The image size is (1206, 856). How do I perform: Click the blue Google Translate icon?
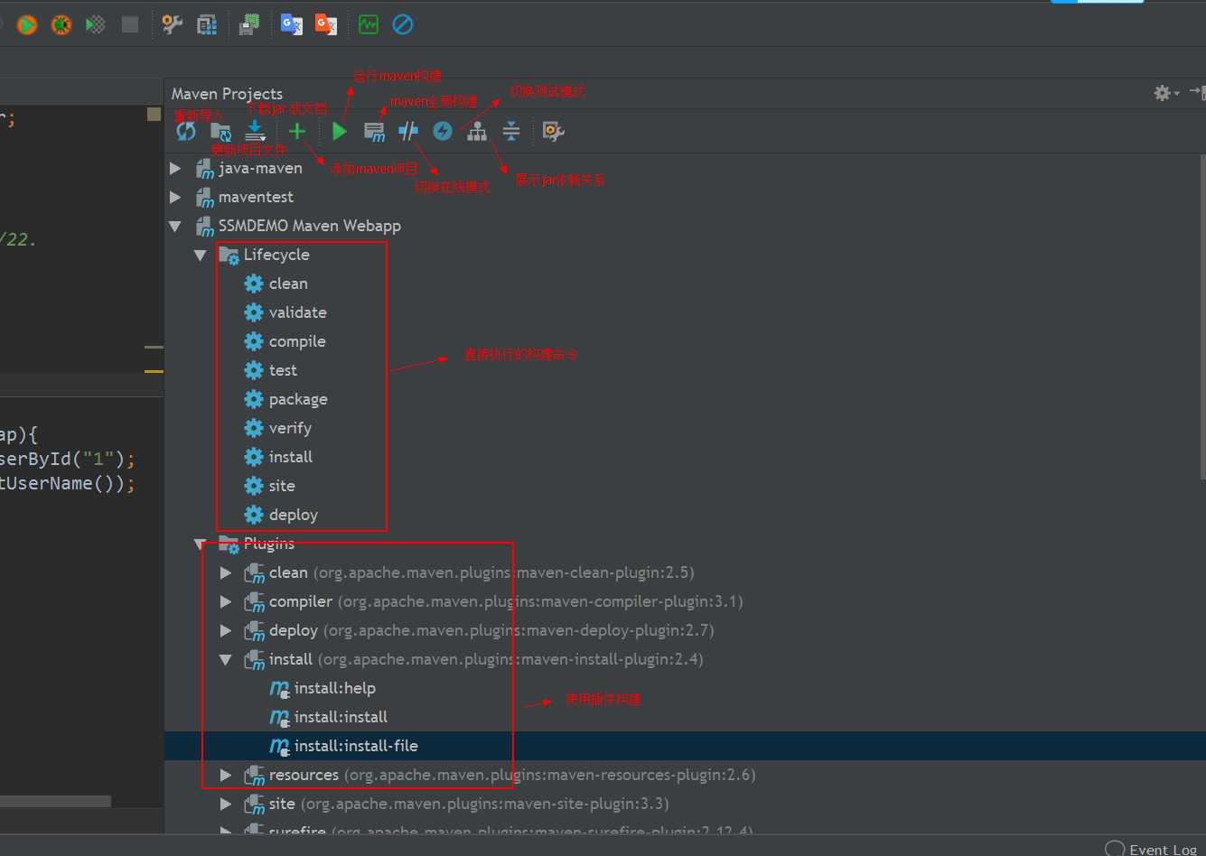pos(291,24)
